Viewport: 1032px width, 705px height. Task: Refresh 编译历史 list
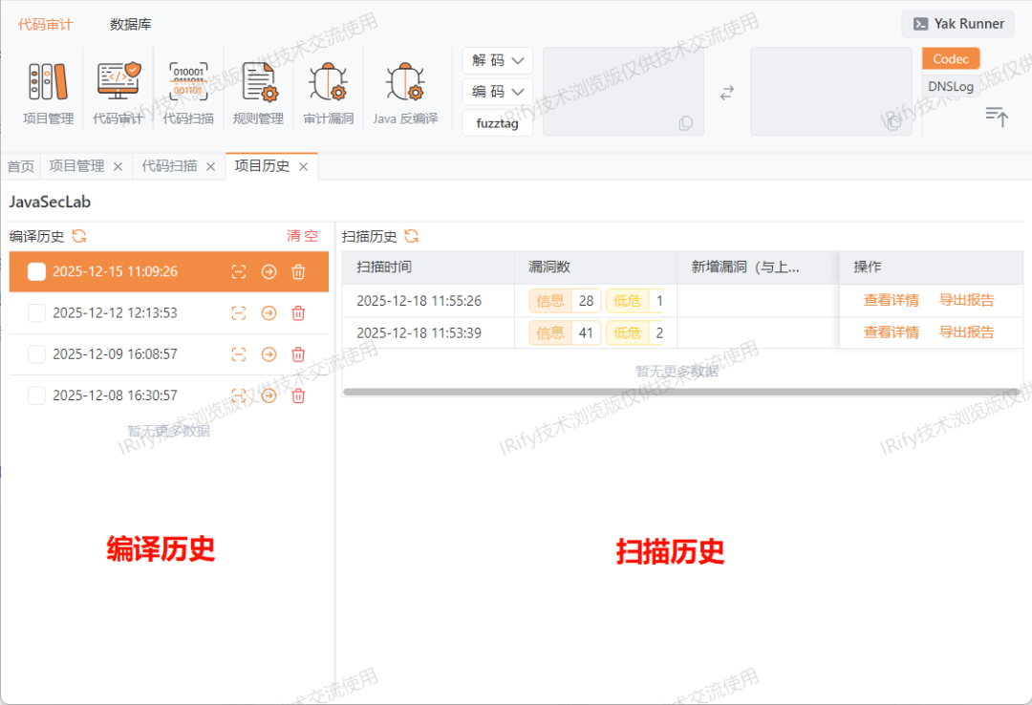[x=79, y=236]
